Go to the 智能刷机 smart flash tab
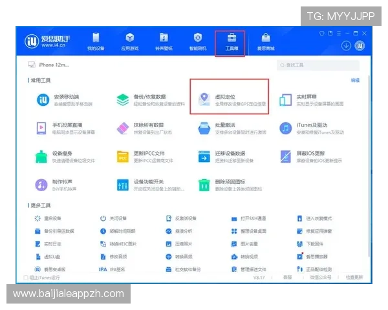The width and height of the screenshot is (388, 310). pos(198,41)
